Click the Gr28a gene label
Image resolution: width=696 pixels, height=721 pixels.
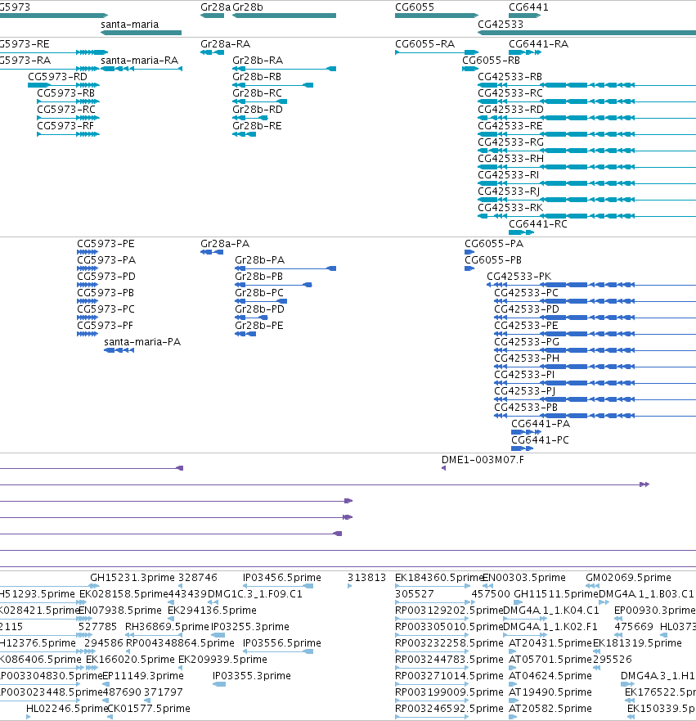coord(215,7)
